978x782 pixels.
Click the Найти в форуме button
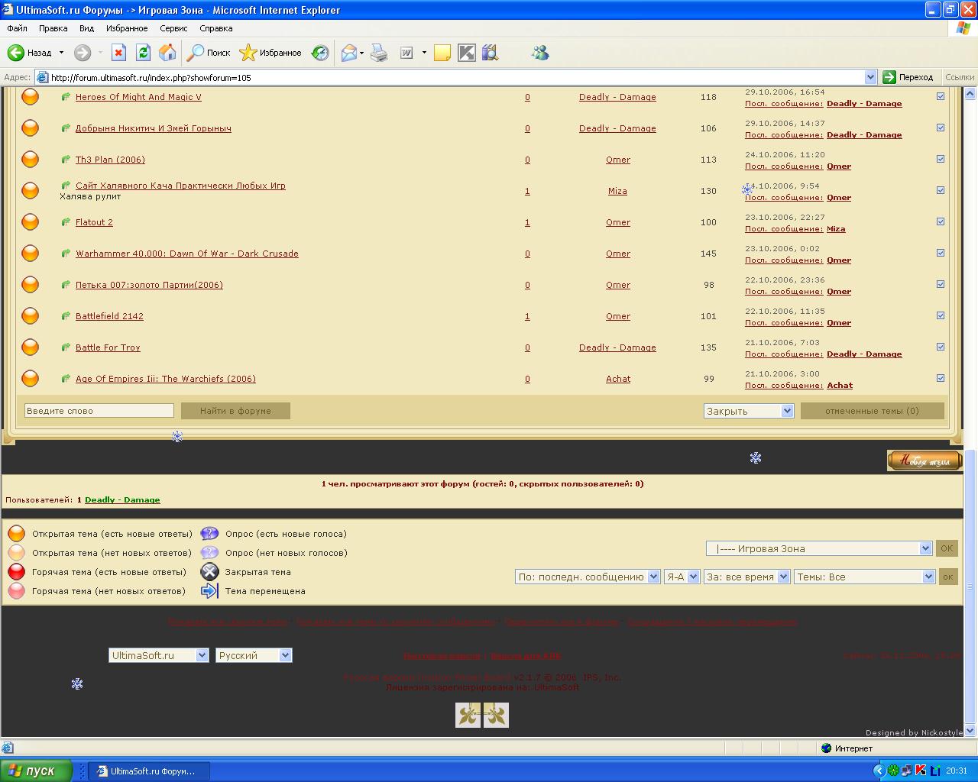coord(235,411)
